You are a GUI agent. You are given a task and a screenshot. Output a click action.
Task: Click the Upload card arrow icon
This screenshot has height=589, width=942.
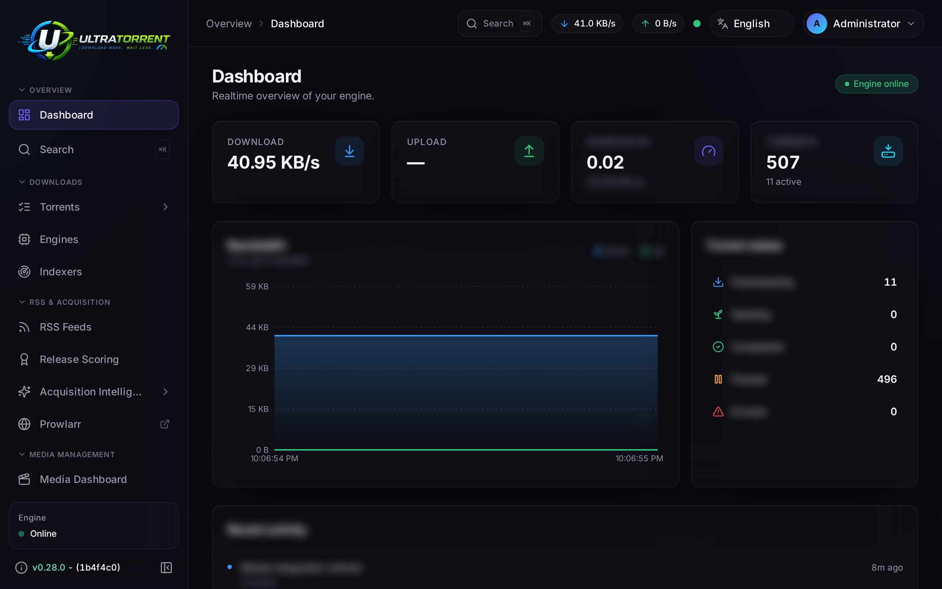[x=529, y=151]
